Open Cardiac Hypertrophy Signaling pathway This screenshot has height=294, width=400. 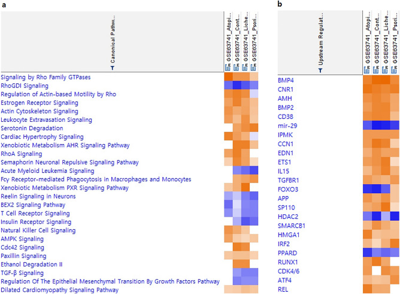[42, 137]
